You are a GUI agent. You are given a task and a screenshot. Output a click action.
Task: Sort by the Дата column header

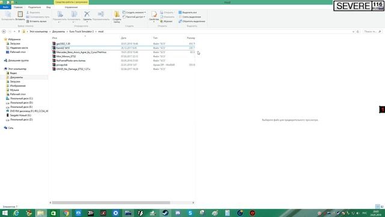point(123,38)
